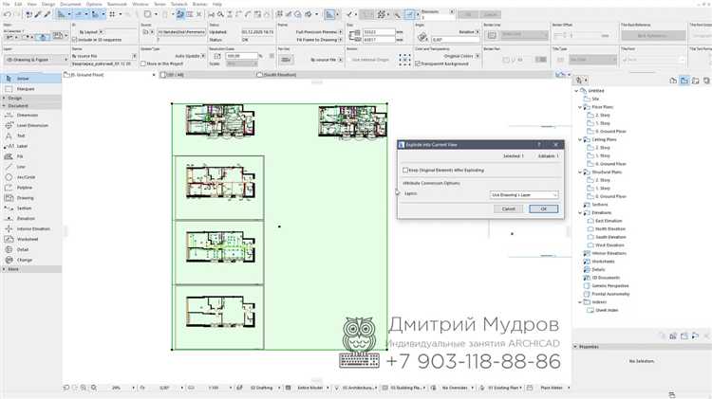The width and height of the screenshot is (712, 399).
Task: Click the Zoom magnifier icon in the toolbar
Action: [220, 14]
